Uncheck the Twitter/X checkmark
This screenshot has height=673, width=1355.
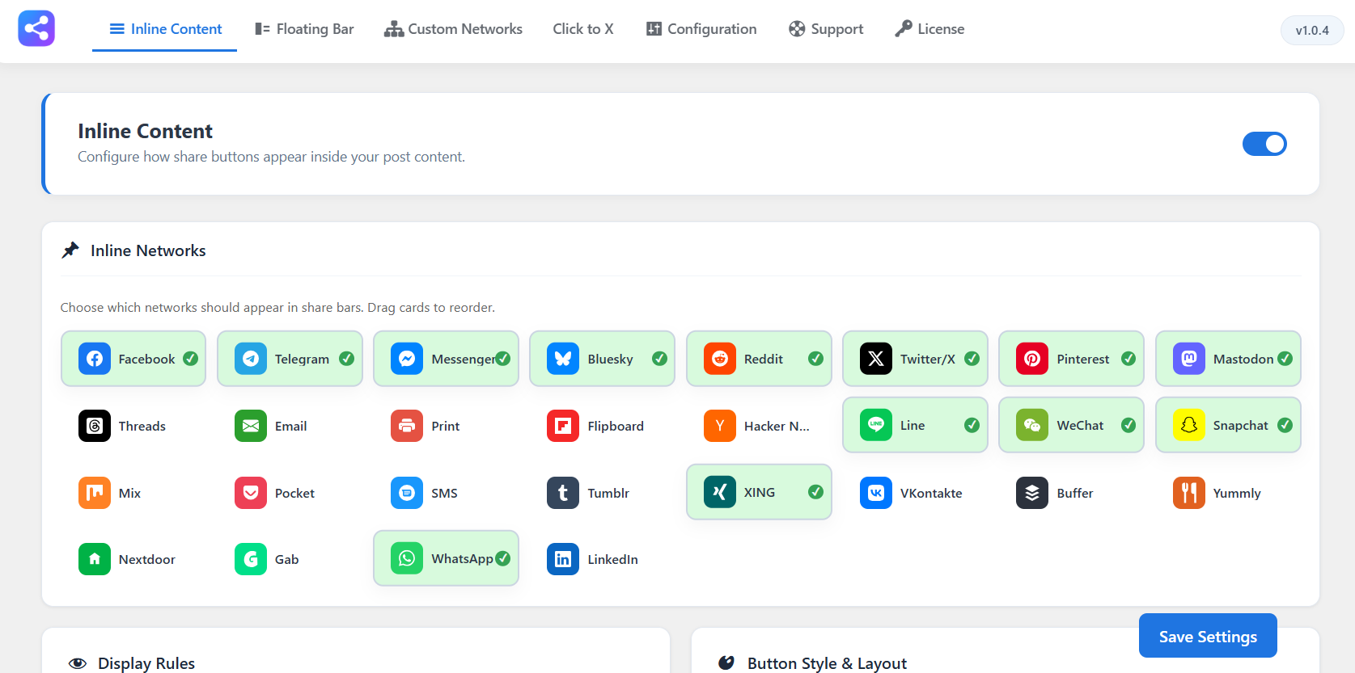pyautogui.click(x=972, y=359)
